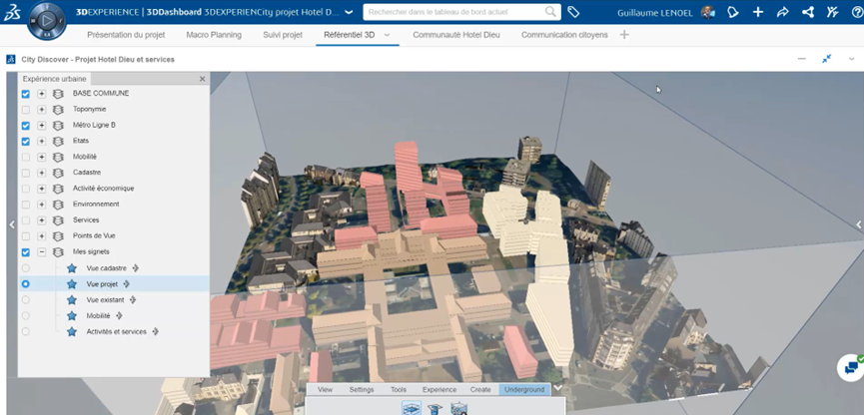
Task: Click the Métro Ligne B layers icon
Action: pos(58,125)
